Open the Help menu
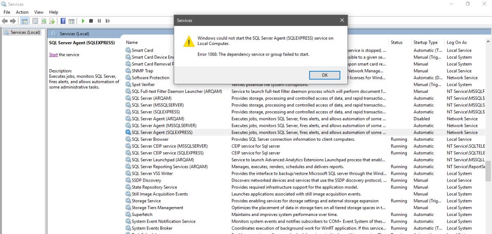This screenshot has height=234, width=492. pos(54,12)
